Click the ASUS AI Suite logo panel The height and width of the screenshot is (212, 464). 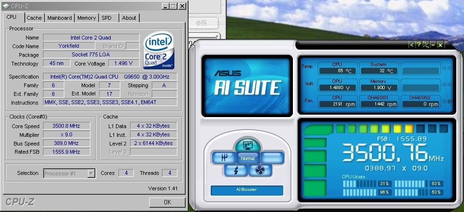[x=247, y=85]
